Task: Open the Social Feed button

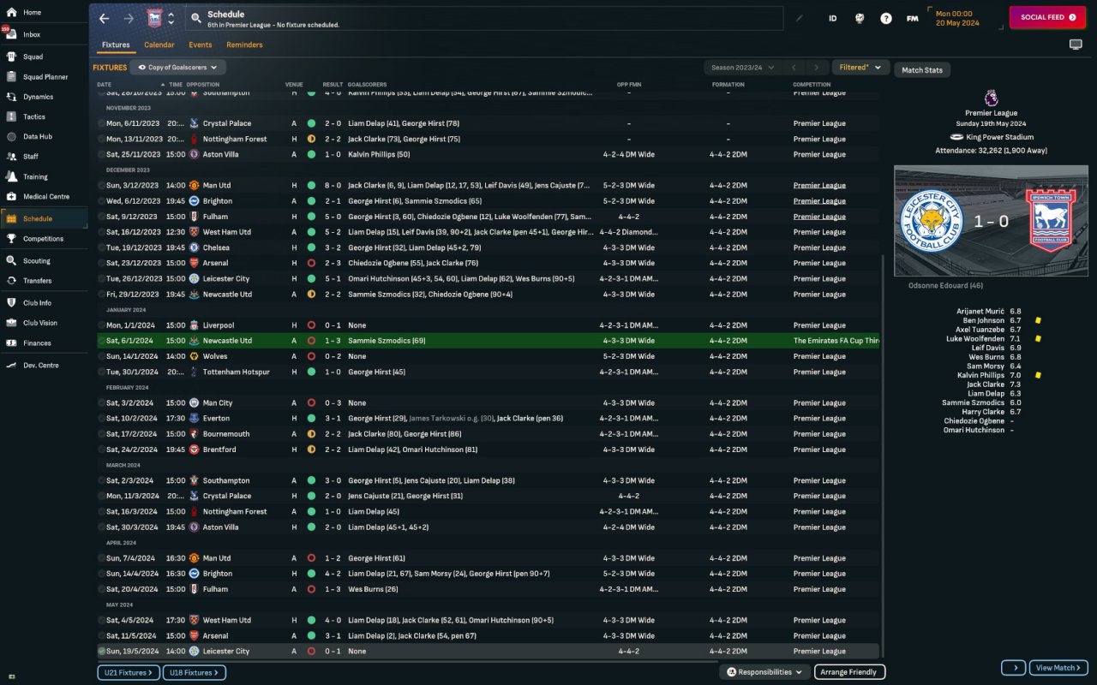Action: click(1047, 17)
